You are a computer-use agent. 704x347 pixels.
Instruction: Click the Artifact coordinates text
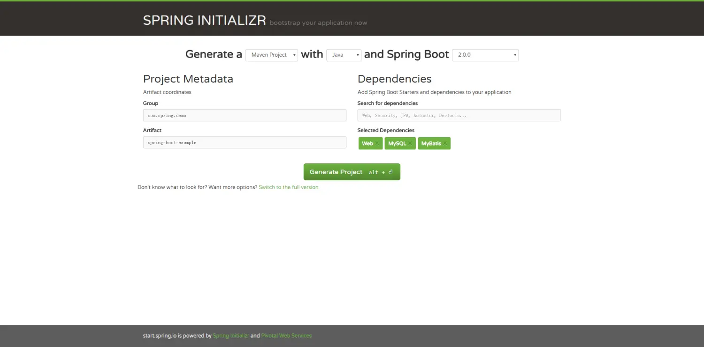point(167,92)
